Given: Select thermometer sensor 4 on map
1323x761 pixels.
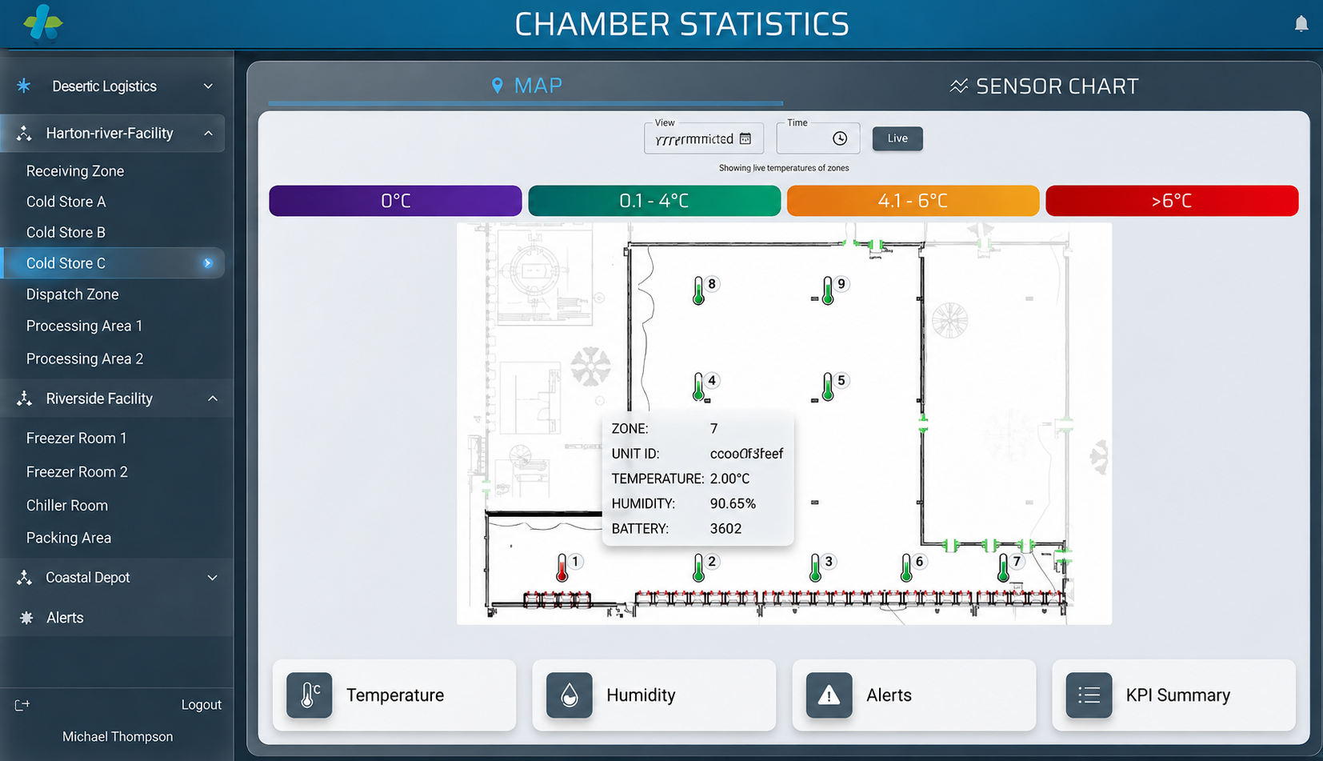Looking at the screenshot, I should [699, 387].
